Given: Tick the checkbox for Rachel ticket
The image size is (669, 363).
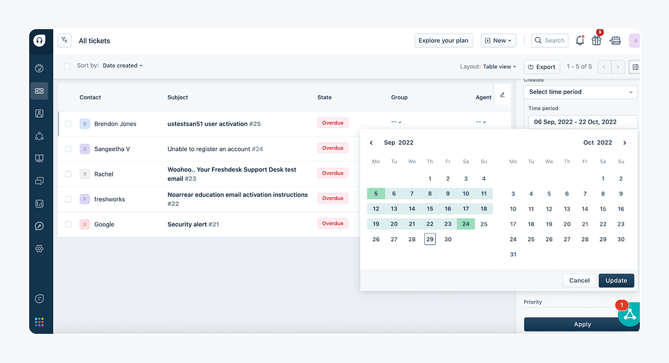Looking at the screenshot, I should click(x=68, y=174).
